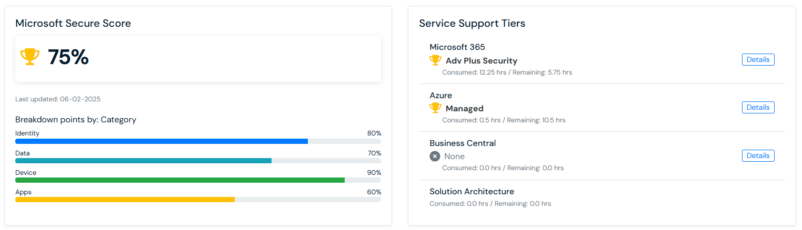Select the Solution Architecture row title
This screenshot has width=802, height=230.
coord(472,192)
